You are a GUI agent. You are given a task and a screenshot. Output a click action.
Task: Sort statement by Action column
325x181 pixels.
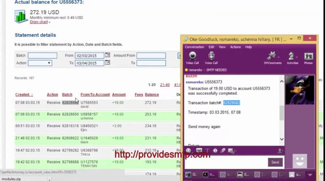pos(52,94)
